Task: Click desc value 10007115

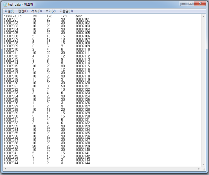Action: (83, 66)
